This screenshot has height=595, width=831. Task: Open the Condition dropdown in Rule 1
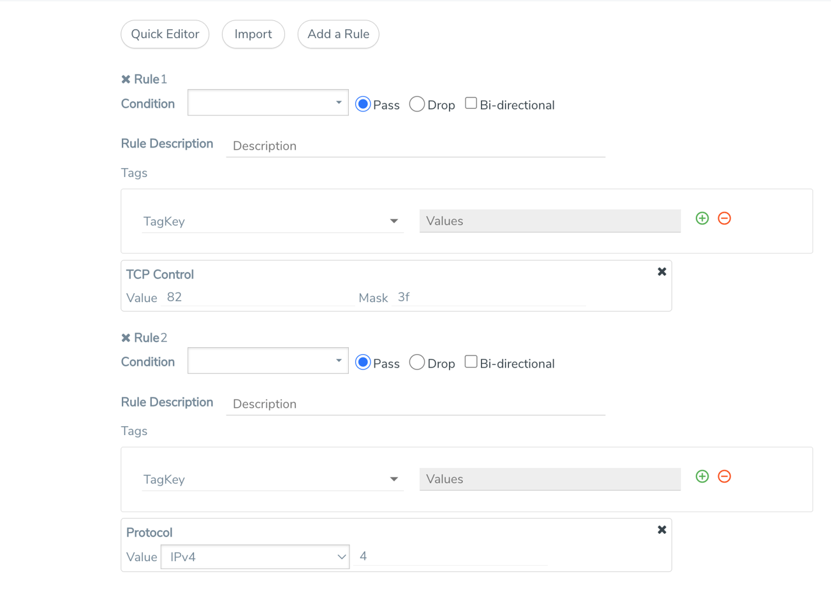click(x=268, y=103)
